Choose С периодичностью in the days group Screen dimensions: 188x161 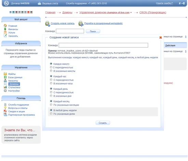pyautogui.click(x=51, y=92)
